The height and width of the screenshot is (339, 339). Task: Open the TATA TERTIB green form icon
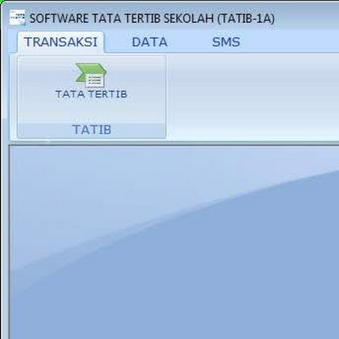coord(91,75)
